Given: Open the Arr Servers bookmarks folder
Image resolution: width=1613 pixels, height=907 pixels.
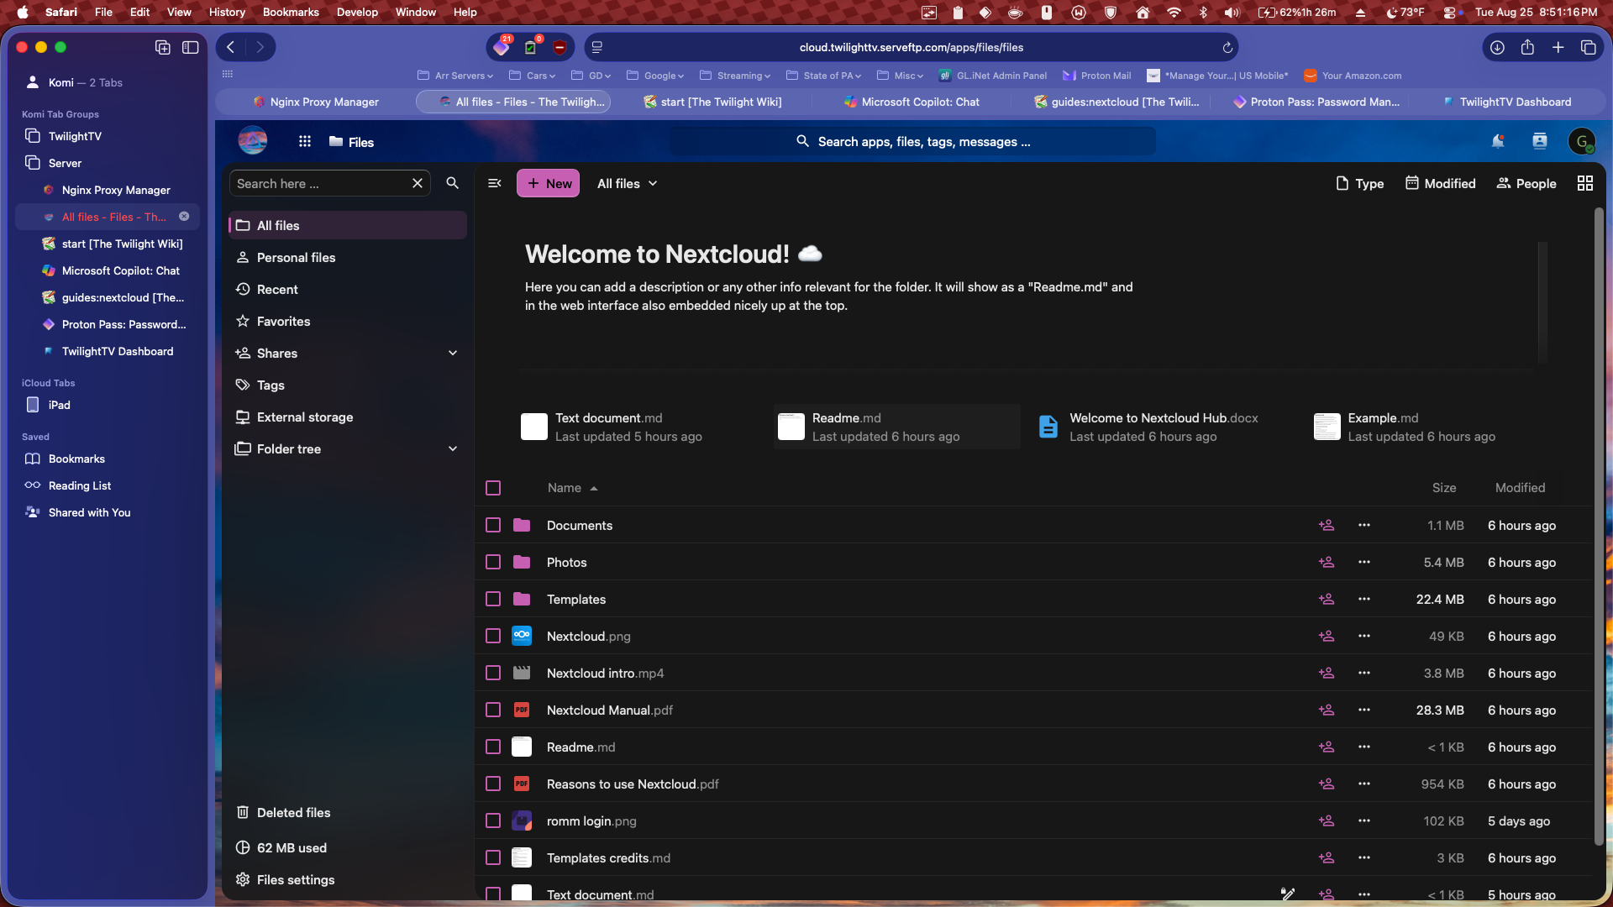Looking at the screenshot, I should pyautogui.click(x=454, y=76).
